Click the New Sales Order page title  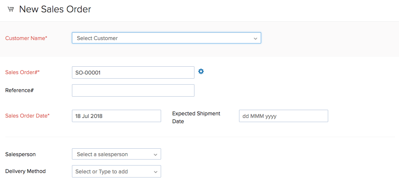click(x=55, y=9)
